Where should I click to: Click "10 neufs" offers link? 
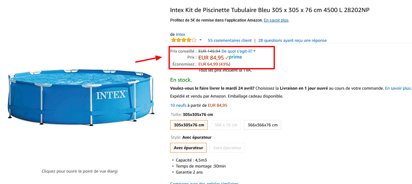(178, 105)
